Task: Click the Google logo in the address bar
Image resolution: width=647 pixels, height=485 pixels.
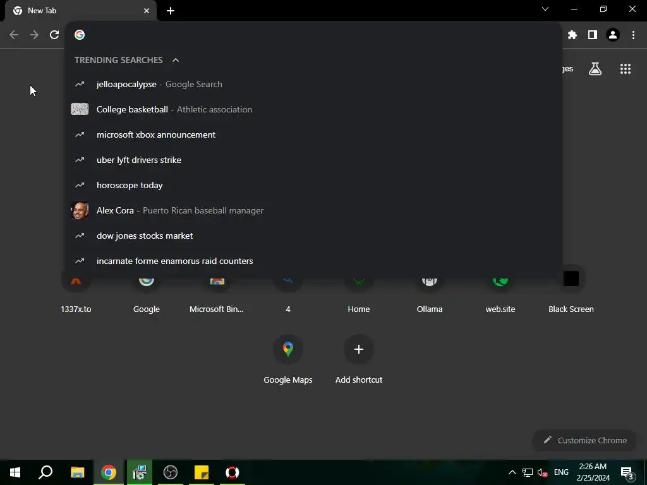Action: (x=80, y=35)
